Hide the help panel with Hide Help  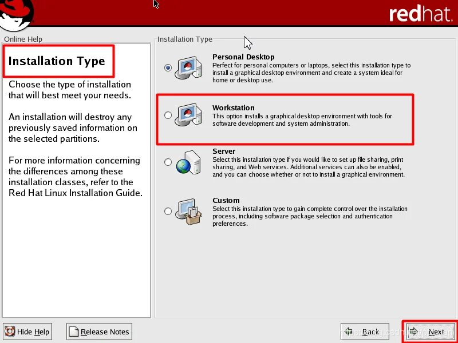pyautogui.click(x=27, y=332)
